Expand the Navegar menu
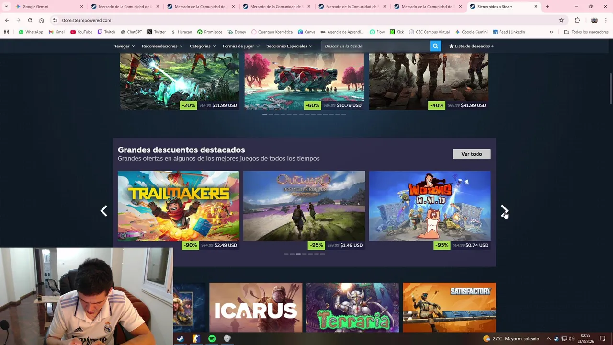The width and height of the screenshot is (613, 345). (124, 46)
